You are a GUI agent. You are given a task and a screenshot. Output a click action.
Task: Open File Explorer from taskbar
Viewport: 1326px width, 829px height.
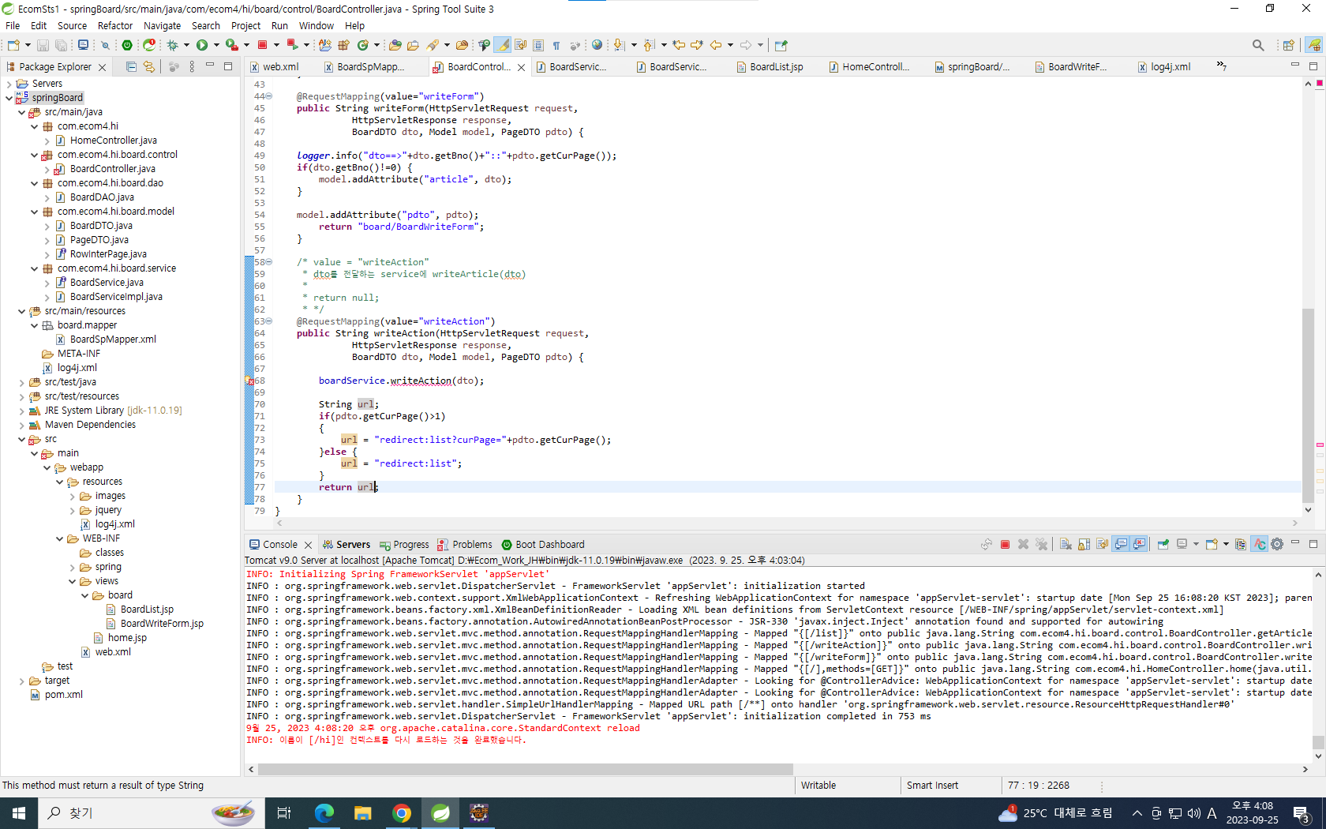[362, 813]
